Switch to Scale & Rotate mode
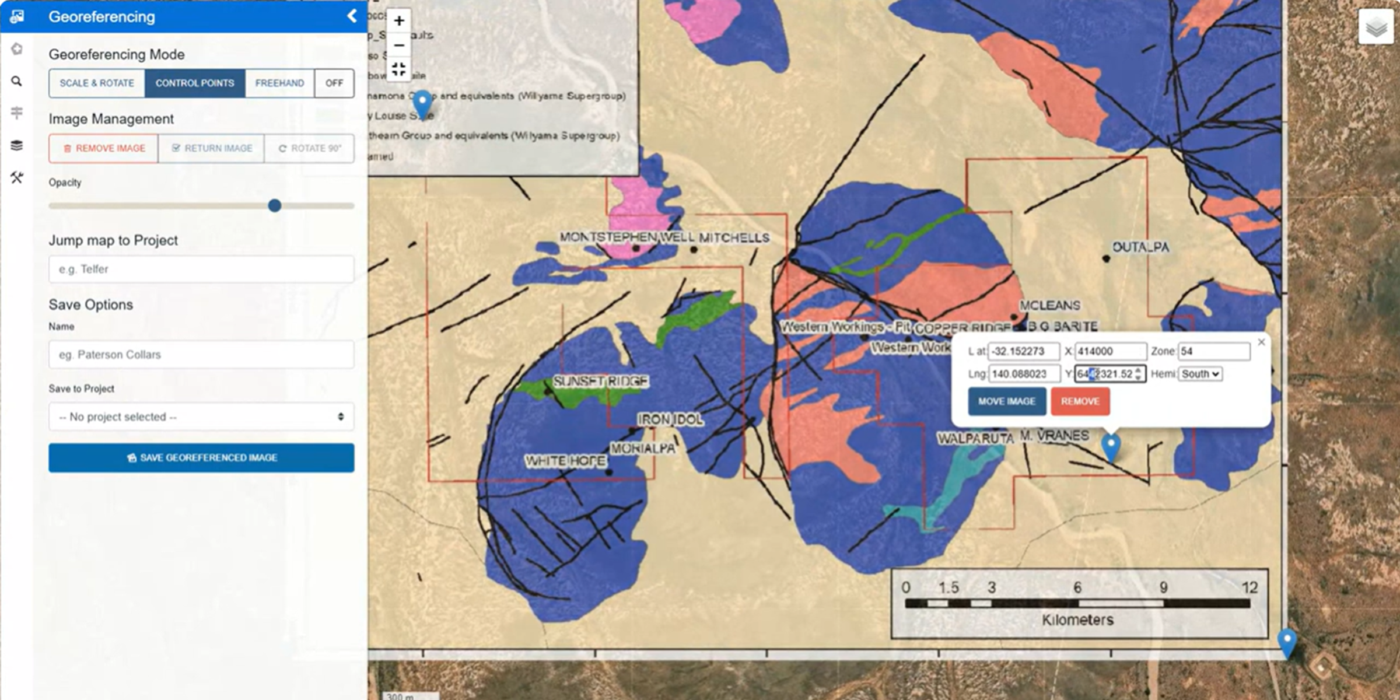The height and width of the screenshot is (700, 1400). [97, 83]
